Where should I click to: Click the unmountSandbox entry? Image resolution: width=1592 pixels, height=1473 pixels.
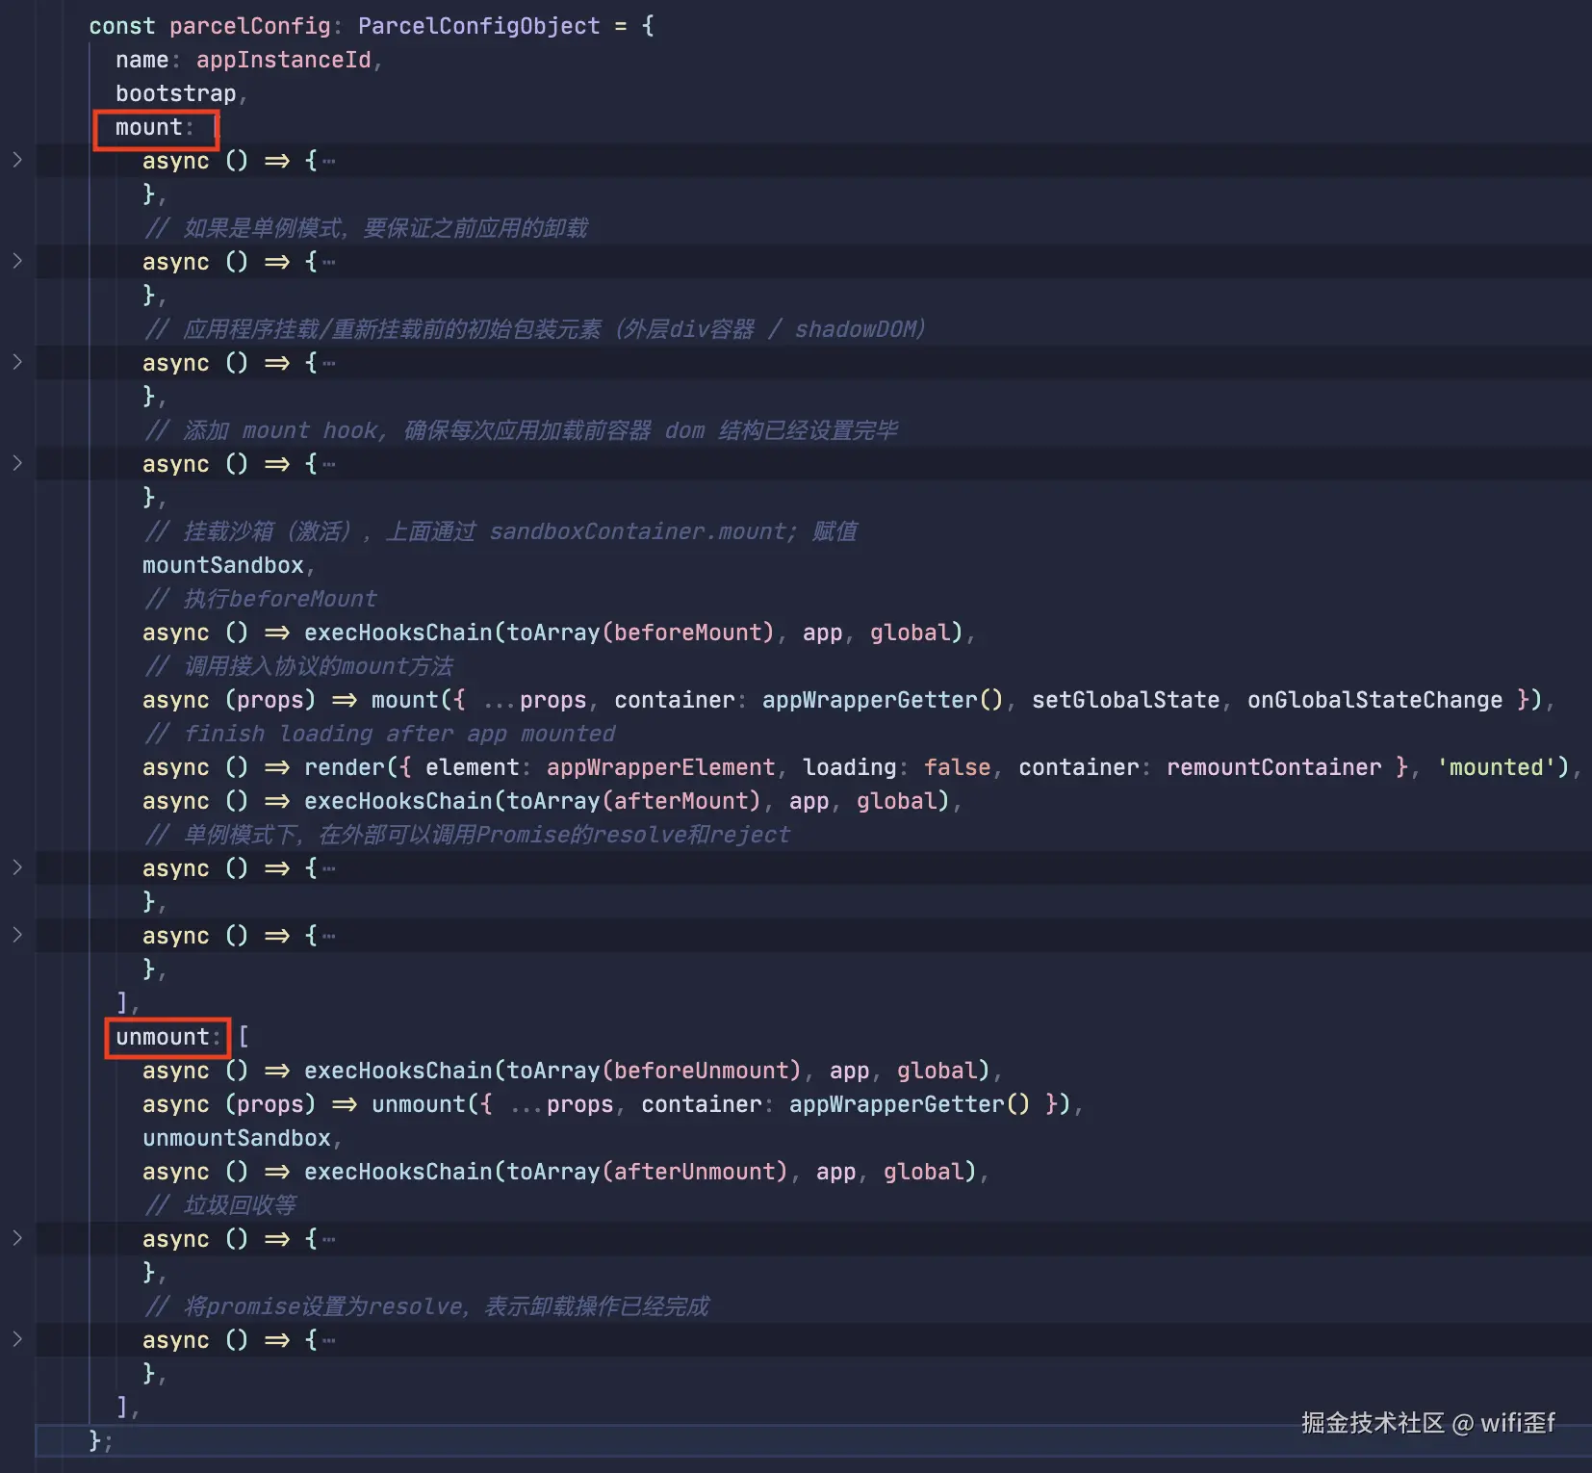point(237,1138)
